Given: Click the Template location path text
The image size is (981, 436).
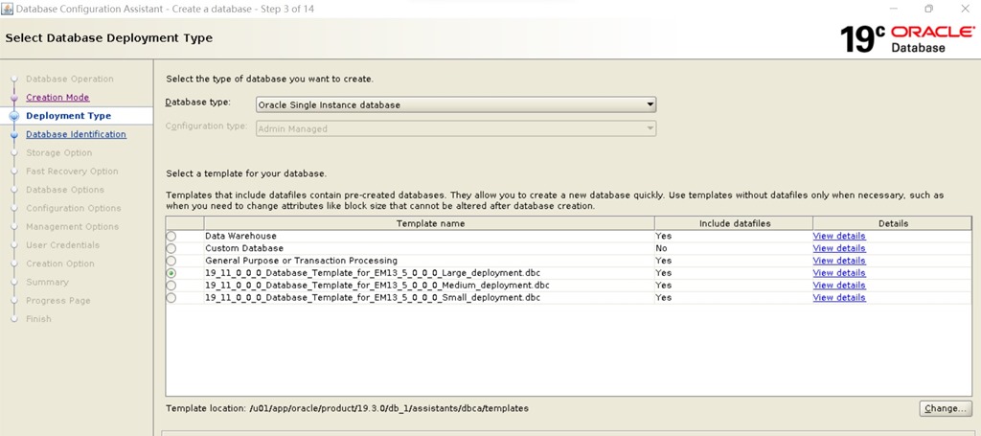Looking at the screenshot, I should point(389,408).
